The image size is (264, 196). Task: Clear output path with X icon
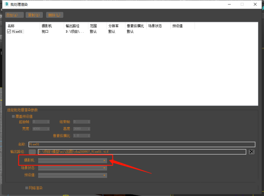(252, 152)
